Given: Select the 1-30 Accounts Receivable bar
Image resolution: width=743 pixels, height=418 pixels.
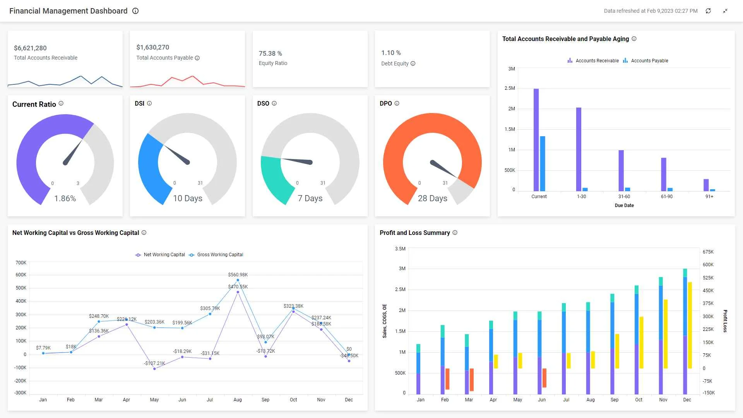Looking at the screenshot, I should (x=579, y=149).
